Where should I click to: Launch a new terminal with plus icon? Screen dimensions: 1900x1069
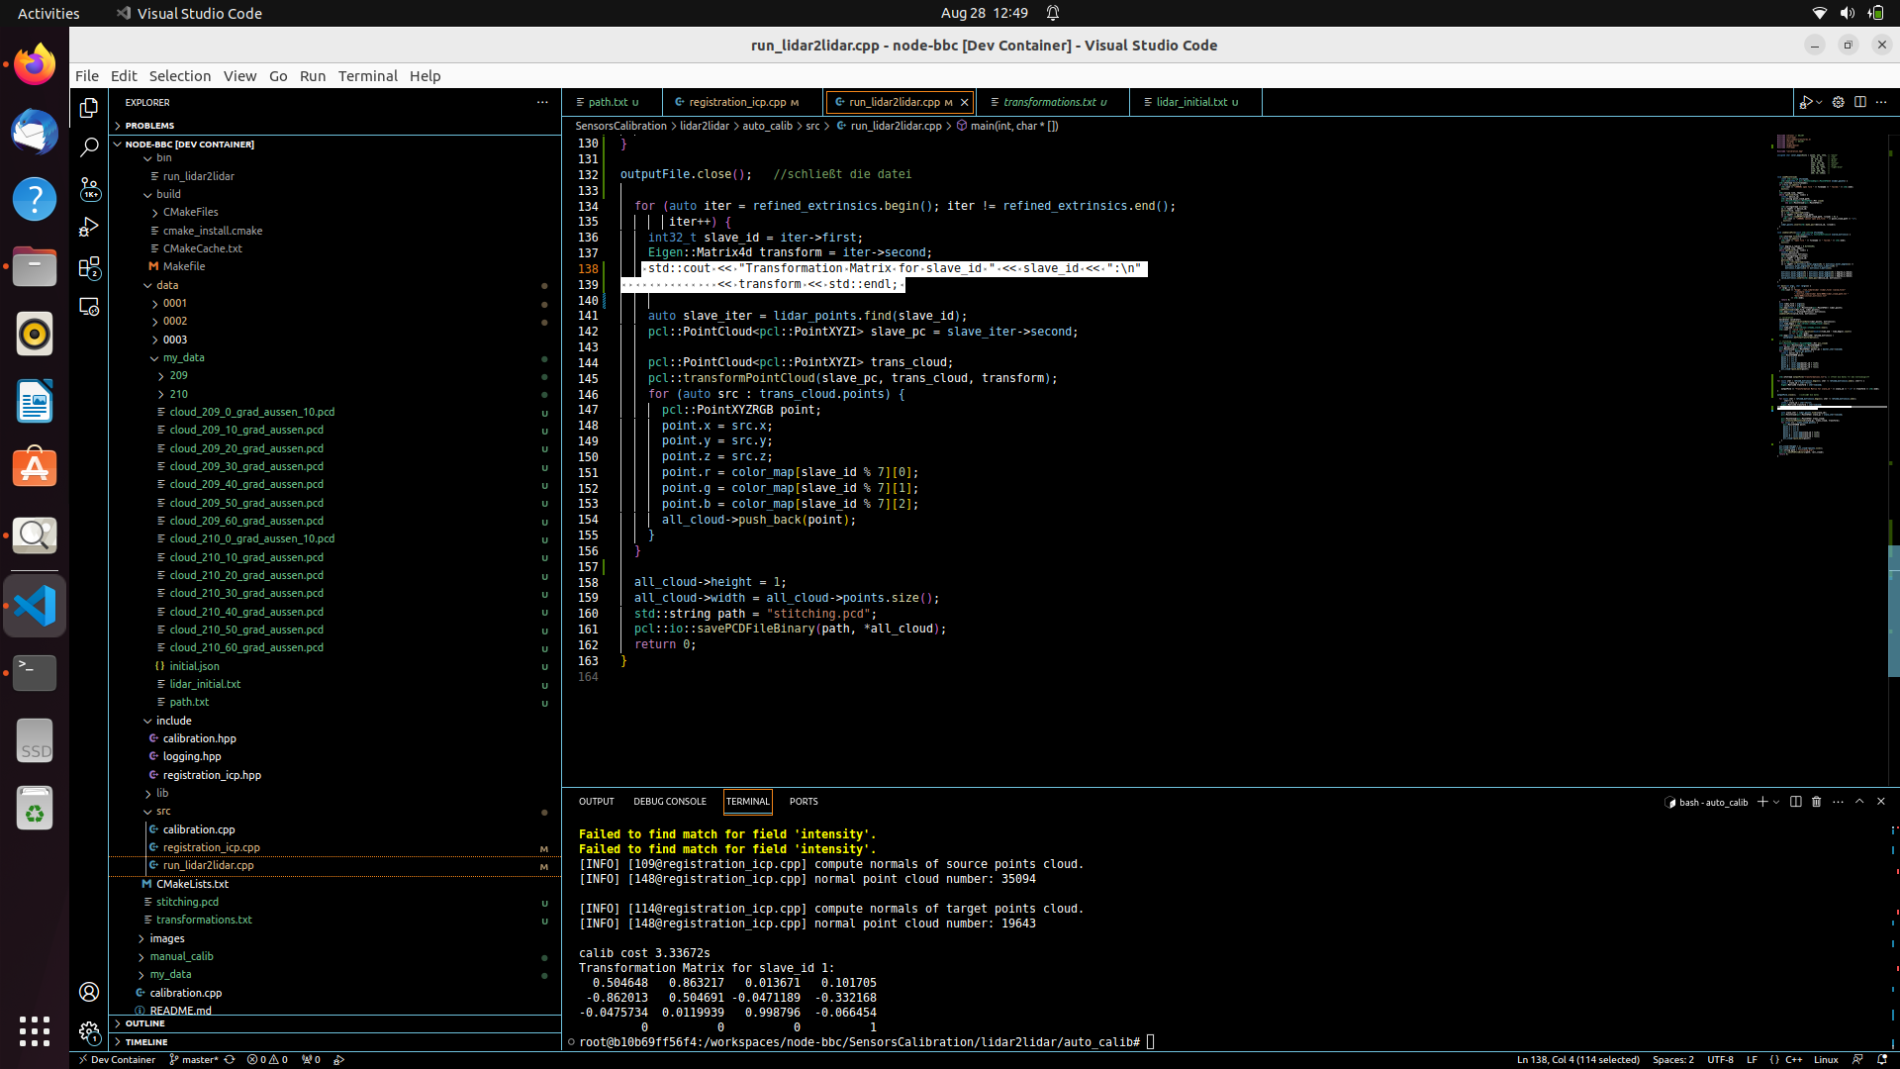(x=1764, y=802)
